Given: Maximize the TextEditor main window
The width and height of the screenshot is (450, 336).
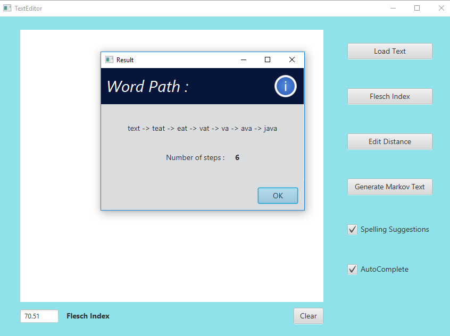Looking at the screenshot, I should [417, 8].
